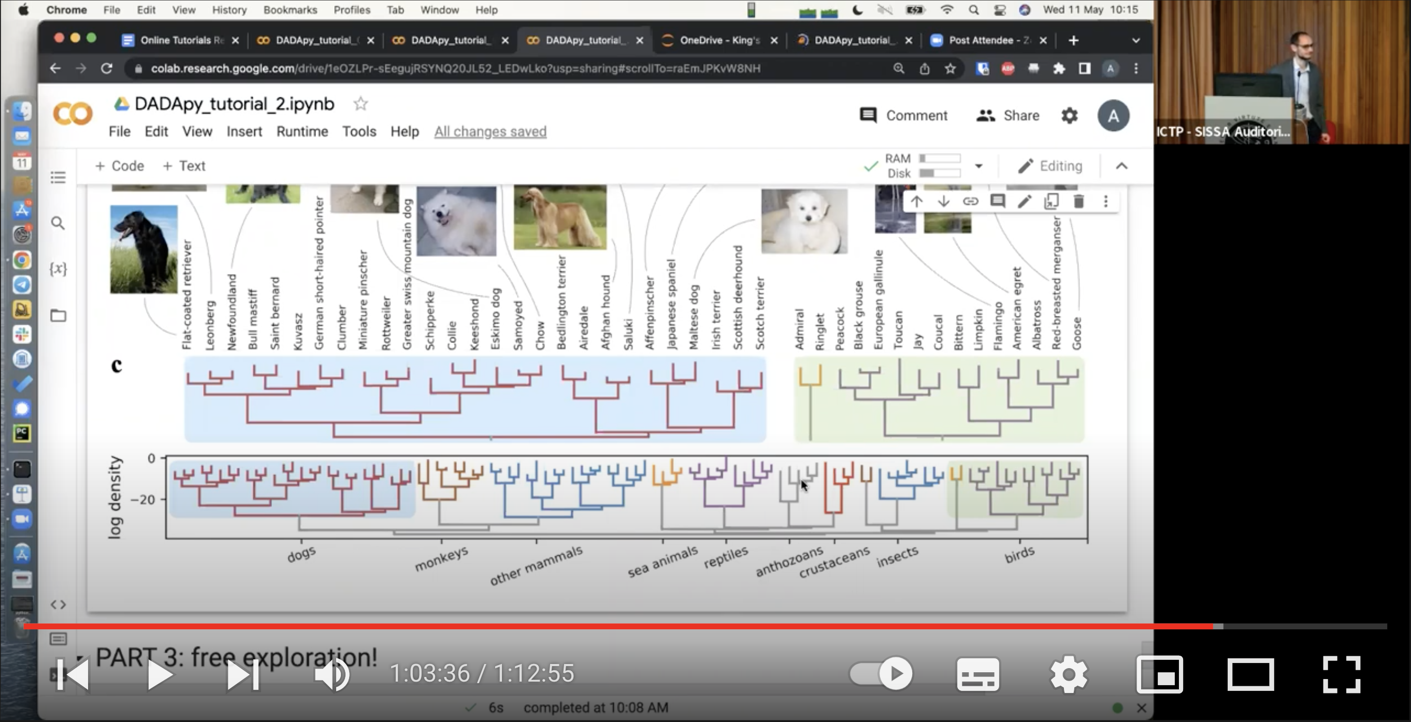Screen dimensions: 1411x722
Task: Go back in Chrome browser
Action: tap(55, 68)
